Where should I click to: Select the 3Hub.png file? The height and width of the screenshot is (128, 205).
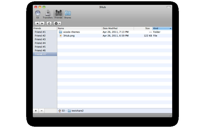69,36
